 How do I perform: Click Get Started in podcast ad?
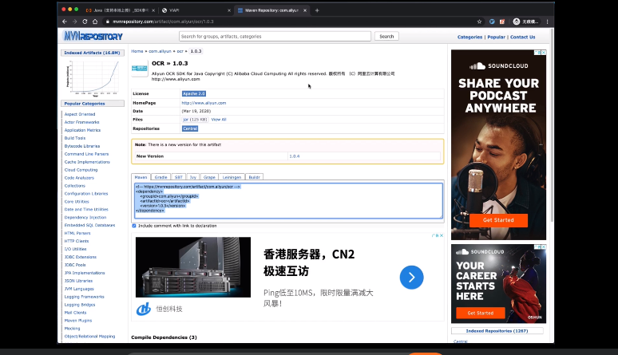pyautogui.click(x=498, y=220)
